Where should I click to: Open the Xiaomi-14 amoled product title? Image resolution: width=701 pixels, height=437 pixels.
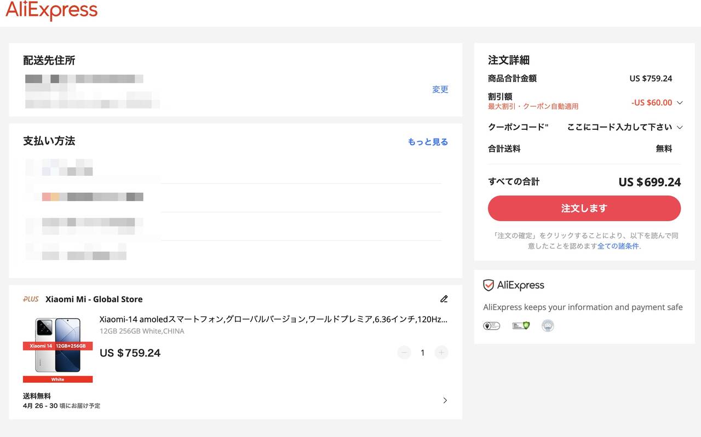[273, 319]
